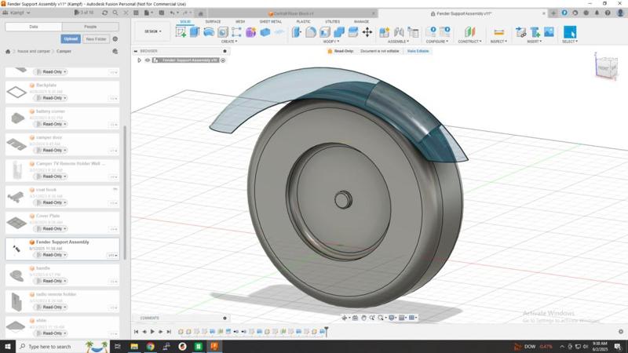Select the Press Pull tool
628x353 pixels.
coord(297,32)
